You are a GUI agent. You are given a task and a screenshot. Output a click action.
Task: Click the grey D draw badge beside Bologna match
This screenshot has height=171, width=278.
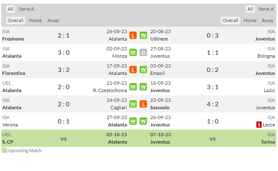click(143, 53)
